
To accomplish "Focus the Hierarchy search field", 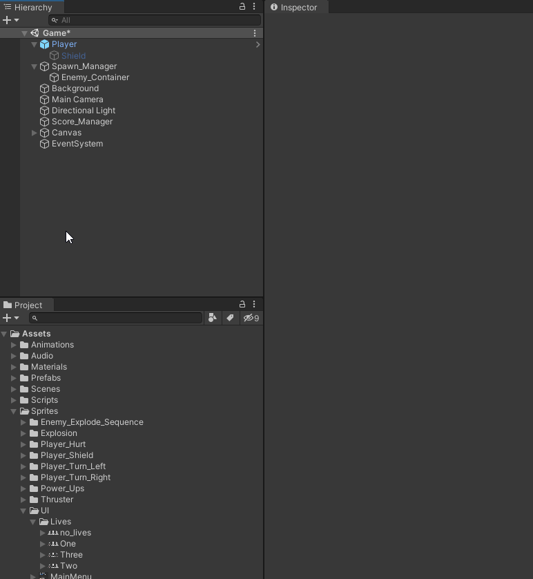I will click(x=155, y=20).
